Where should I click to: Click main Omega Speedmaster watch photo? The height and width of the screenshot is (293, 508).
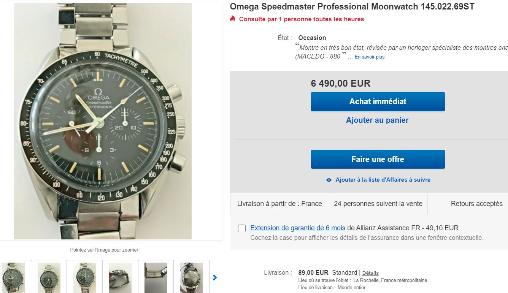(x=103, y=121)
